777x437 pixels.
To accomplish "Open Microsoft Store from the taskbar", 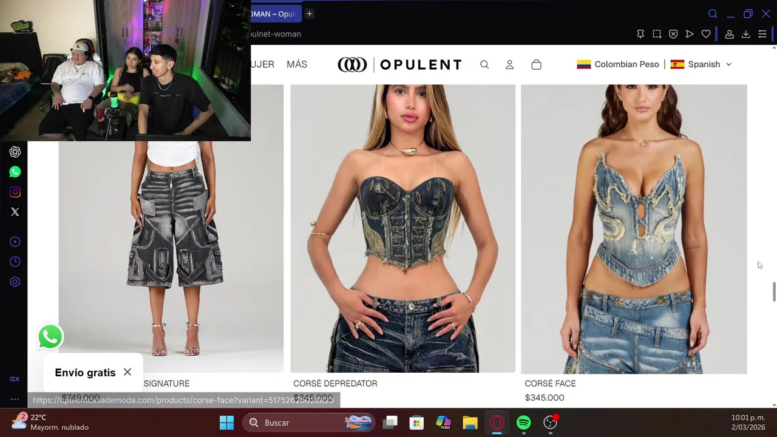I will click(x=416, y=422).
